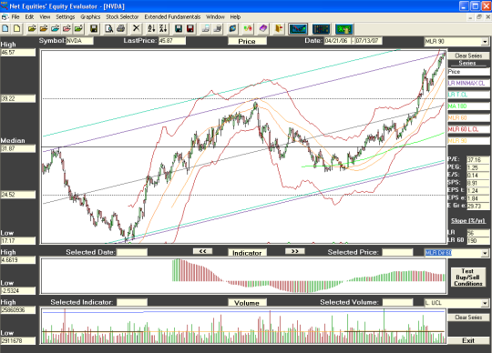492x353 pixels.
Task: Click the X delete toolbar icon
Action: pyautogui.click(x=136, y=28)
